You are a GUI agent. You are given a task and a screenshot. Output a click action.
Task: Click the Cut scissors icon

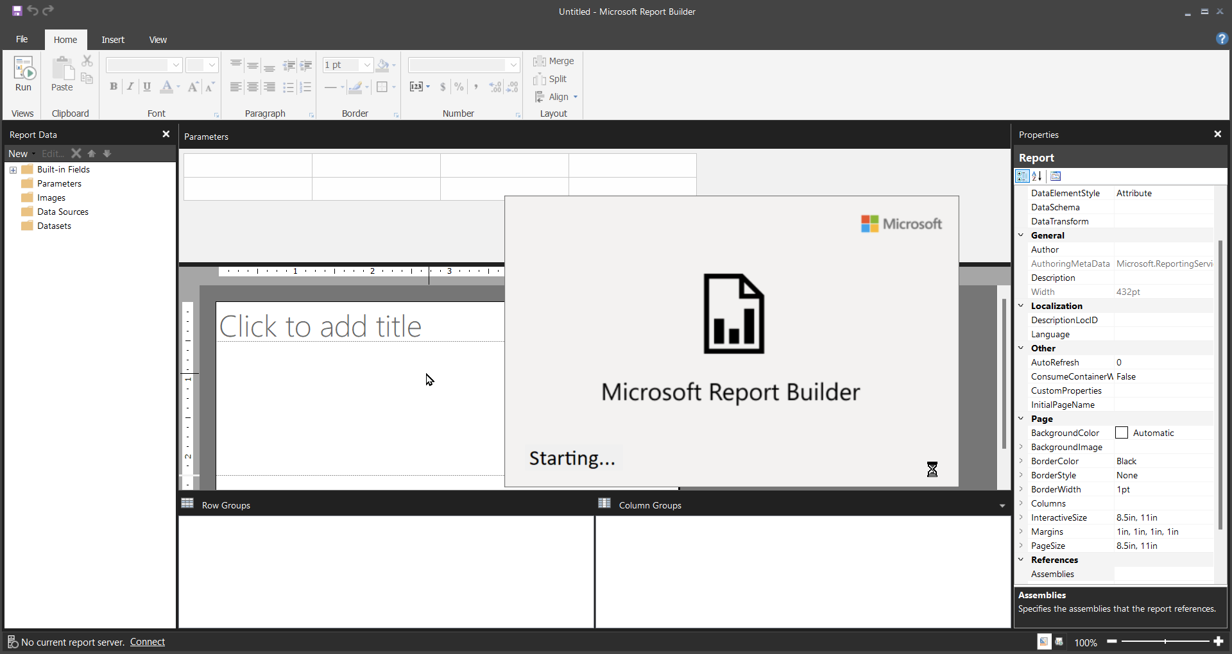[87, 61]
